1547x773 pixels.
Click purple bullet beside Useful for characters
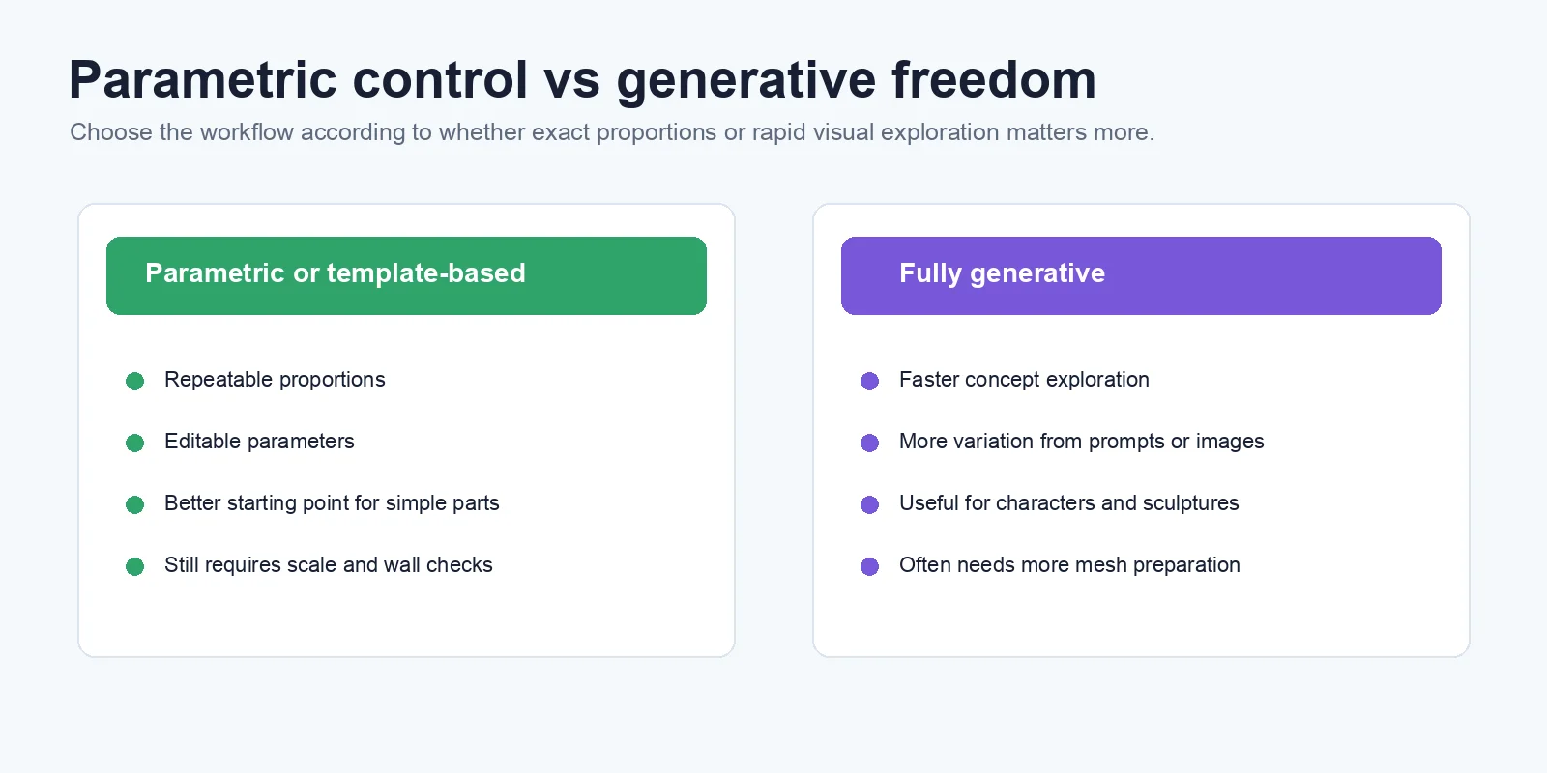[870, 504]
